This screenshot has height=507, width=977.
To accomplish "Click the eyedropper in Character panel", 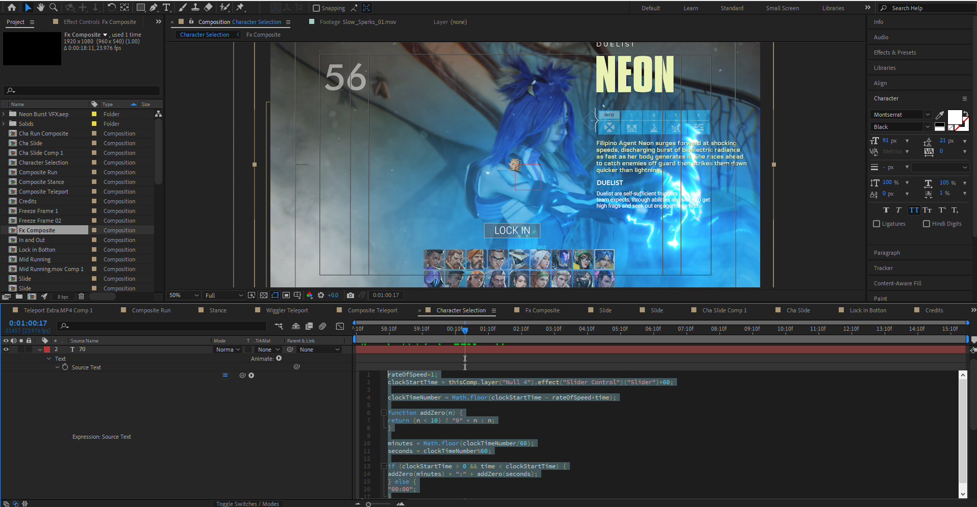I will (940, 115).
